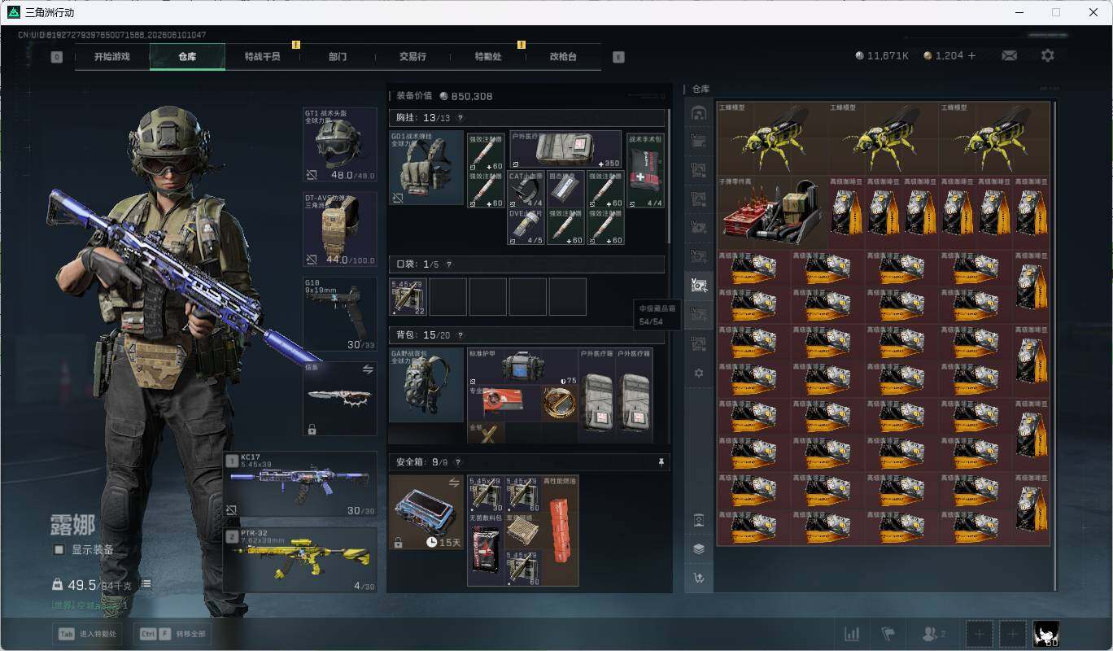
Task: Open the mail envelope icon
Action: coord(1009,55)
